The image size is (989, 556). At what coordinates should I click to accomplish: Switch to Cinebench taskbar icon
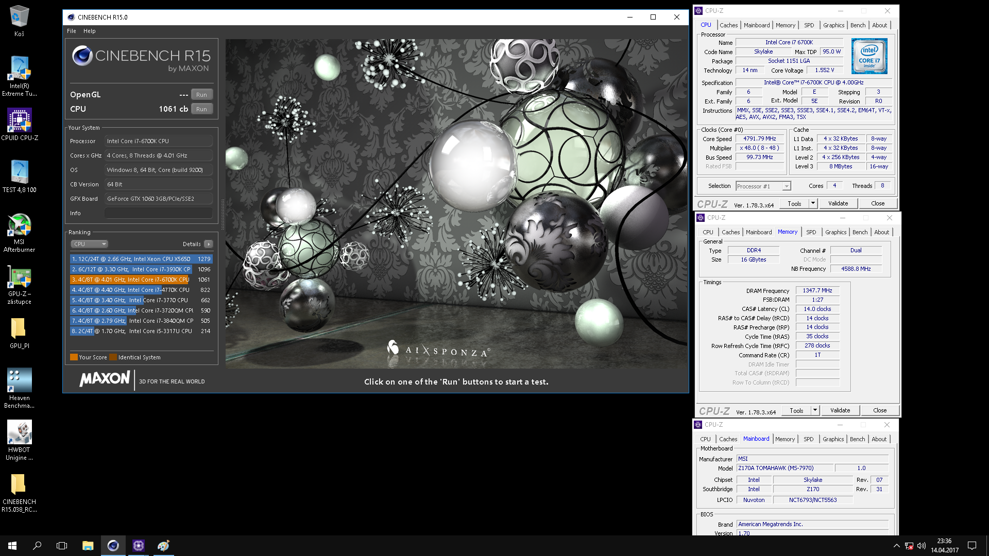click(113, 546)
